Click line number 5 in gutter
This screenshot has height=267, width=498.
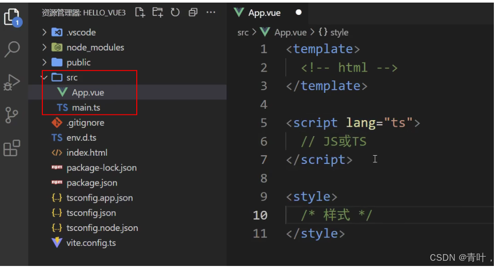(264, 123)
